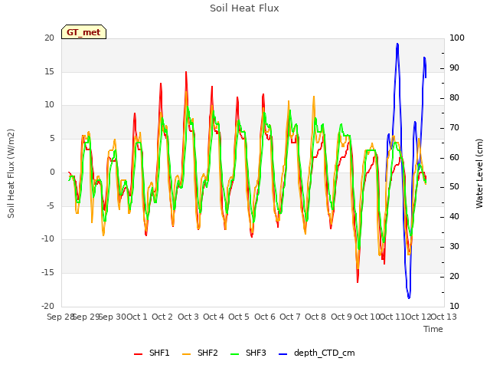Screen dimensions: 490x368
Task: Click the red SHF1 peak on Oct 3
Action: coord(186,72)
